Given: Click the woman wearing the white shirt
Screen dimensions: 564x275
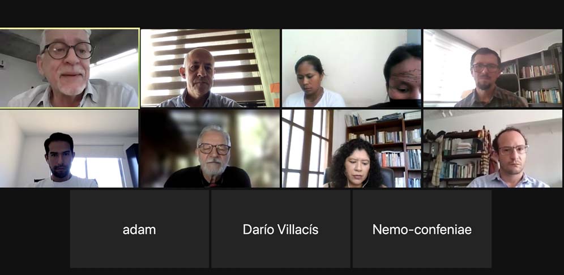Looking at the screenshot, I should [x=312, y=83].
